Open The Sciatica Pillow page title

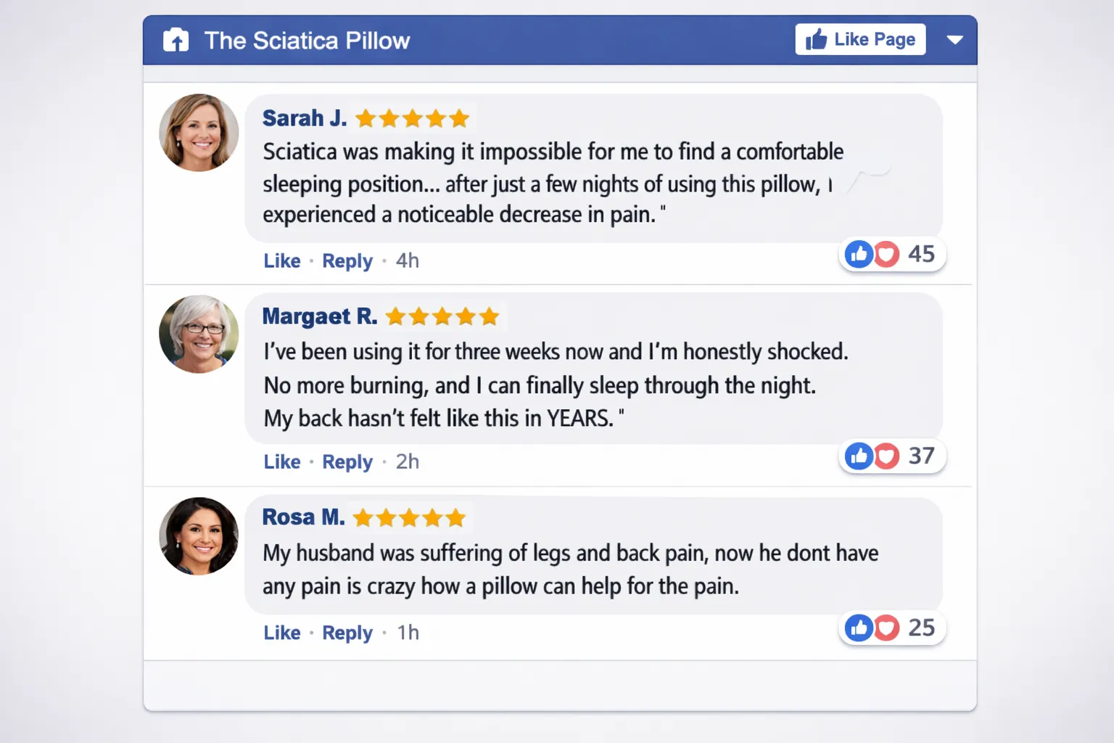[308, 41]
